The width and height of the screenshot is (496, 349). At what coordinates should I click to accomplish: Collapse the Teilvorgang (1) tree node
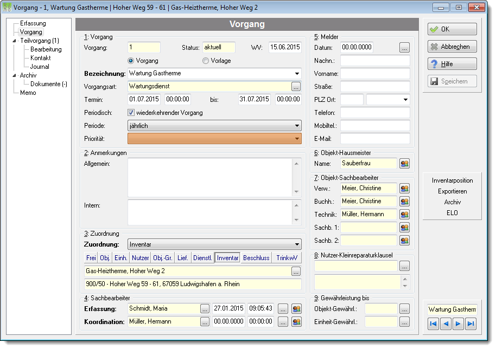click(x=14, y=41)
